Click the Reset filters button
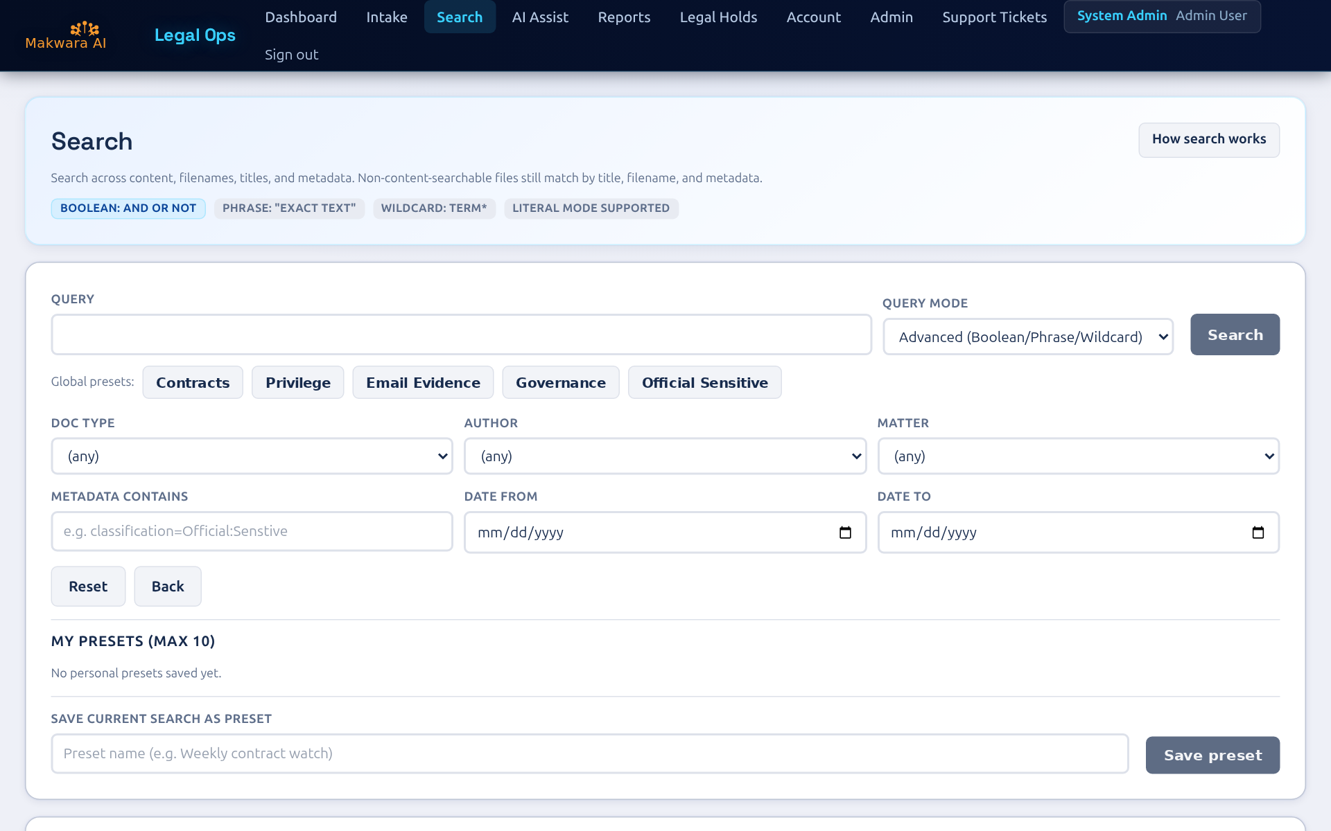1331x831 pixels. pos(88,587)
